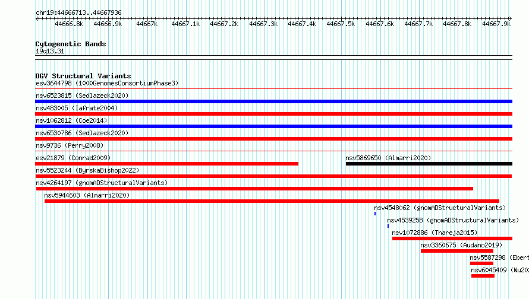Select red bar under nsv3360675
Screen dimensions: 529x299
tap(457, 251)
